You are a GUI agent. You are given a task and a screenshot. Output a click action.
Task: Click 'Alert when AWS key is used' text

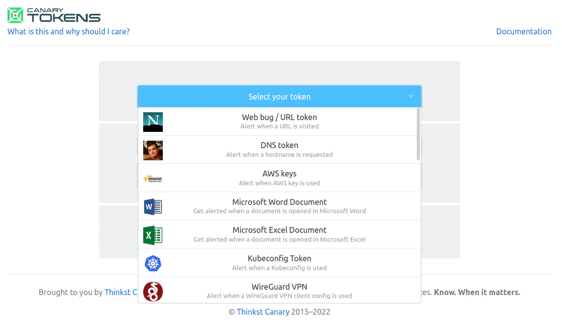pos(280,183)
